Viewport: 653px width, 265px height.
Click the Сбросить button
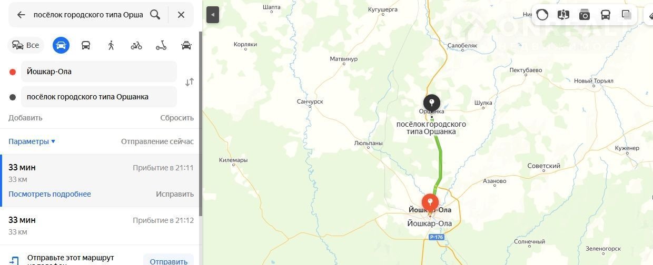pyautogui.click(x=177, y=118)
